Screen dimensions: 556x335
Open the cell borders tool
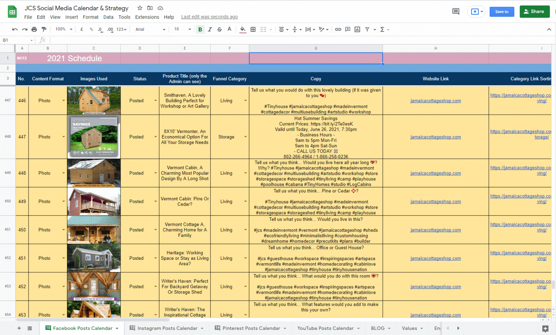(253, 29)
